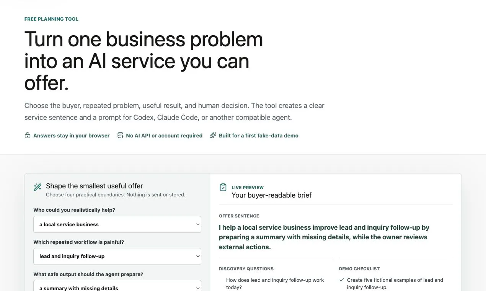Click the sparkles icon beside fake-data demo

tap(213, 136)
